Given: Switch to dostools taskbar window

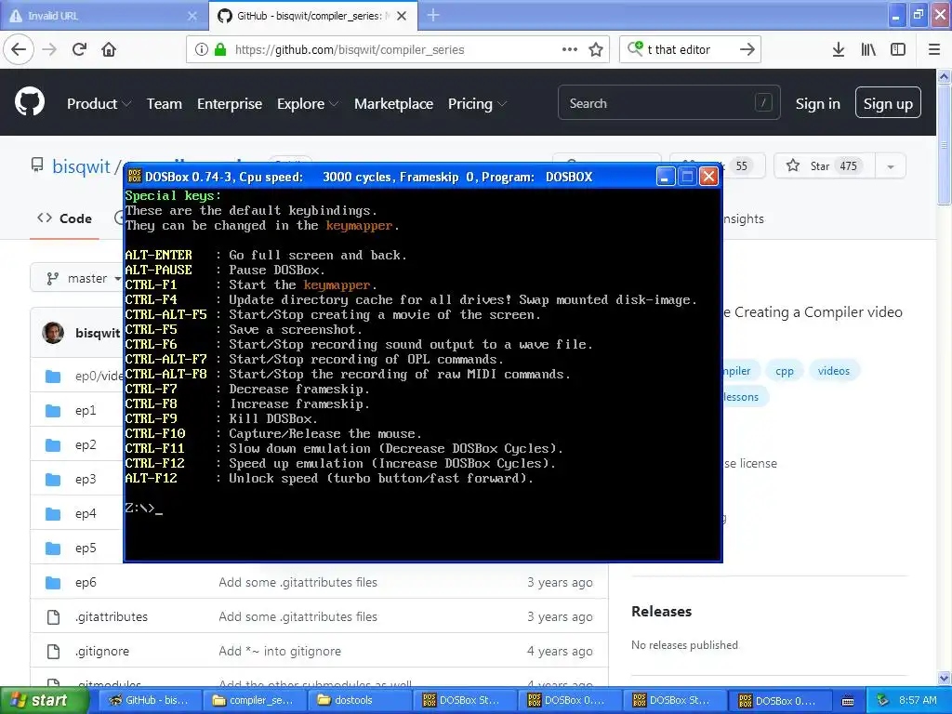Looking at the screenshot, I should coord(360,700).
